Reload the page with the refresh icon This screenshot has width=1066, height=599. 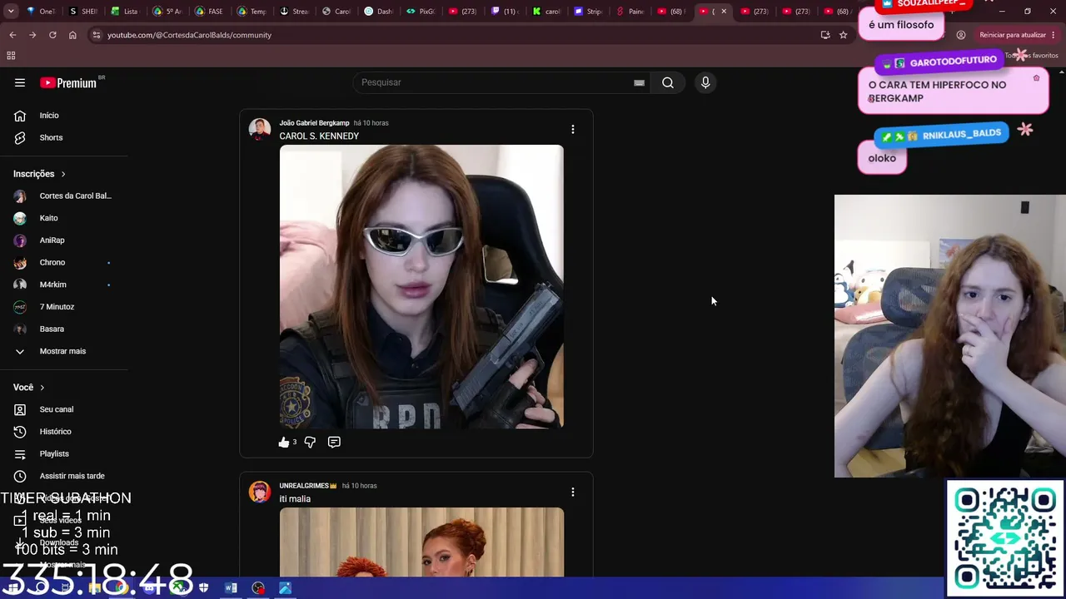52,35
